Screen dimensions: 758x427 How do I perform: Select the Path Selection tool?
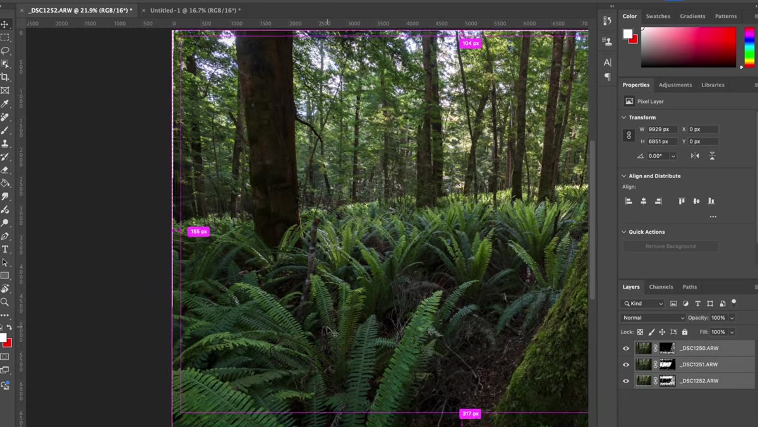[x=5, y=263]
